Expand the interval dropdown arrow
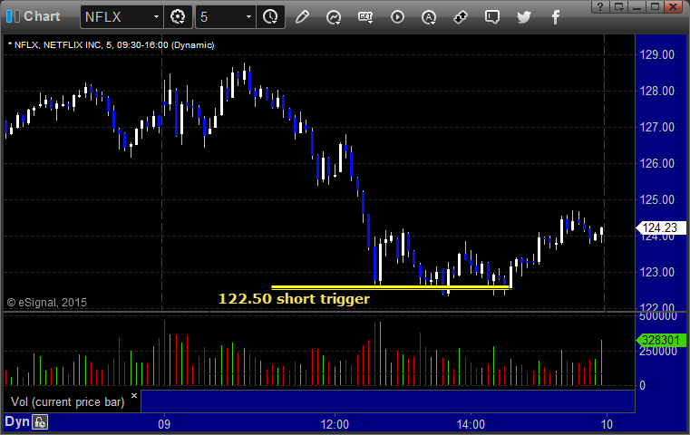The height and width of the screenshot is (435, 690). (248, 17)
